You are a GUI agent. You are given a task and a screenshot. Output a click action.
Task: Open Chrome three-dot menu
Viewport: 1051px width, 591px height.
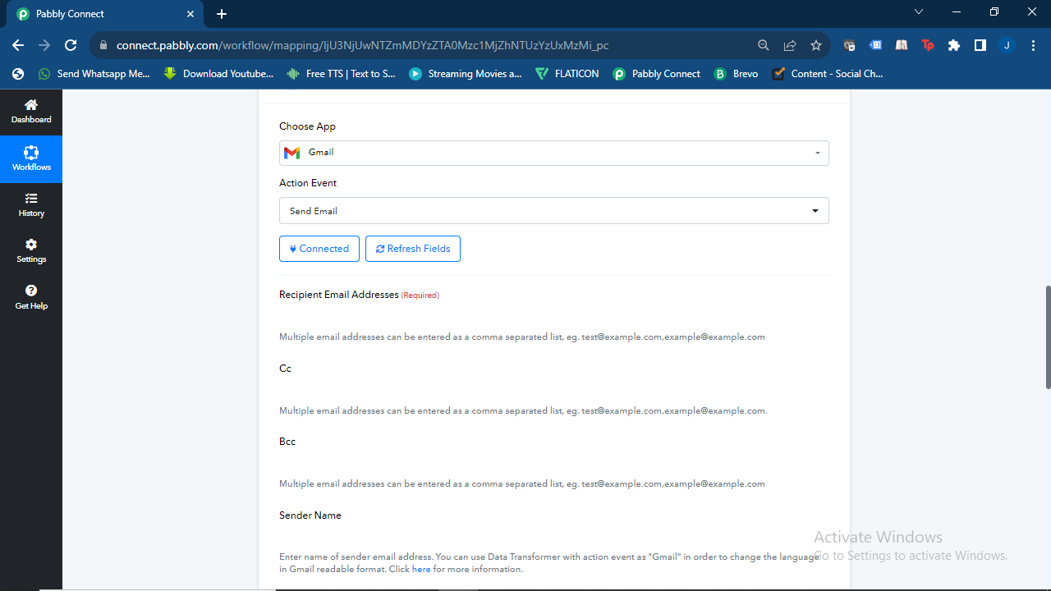click(1033, 45)
